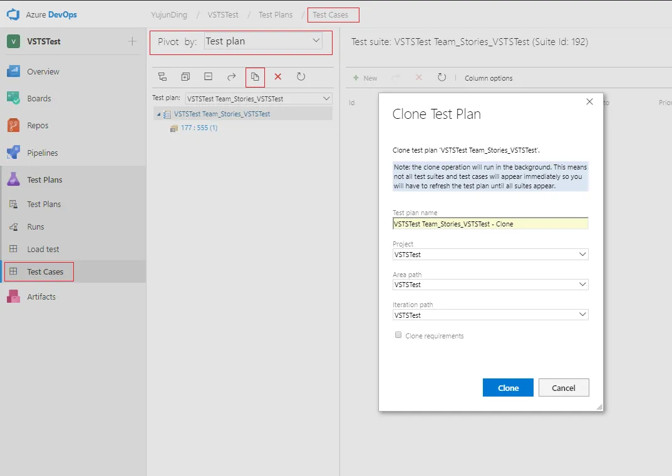Click the Artifacts sidebar icon
This screenshot has height=476, width=672.
pos(13,296)
